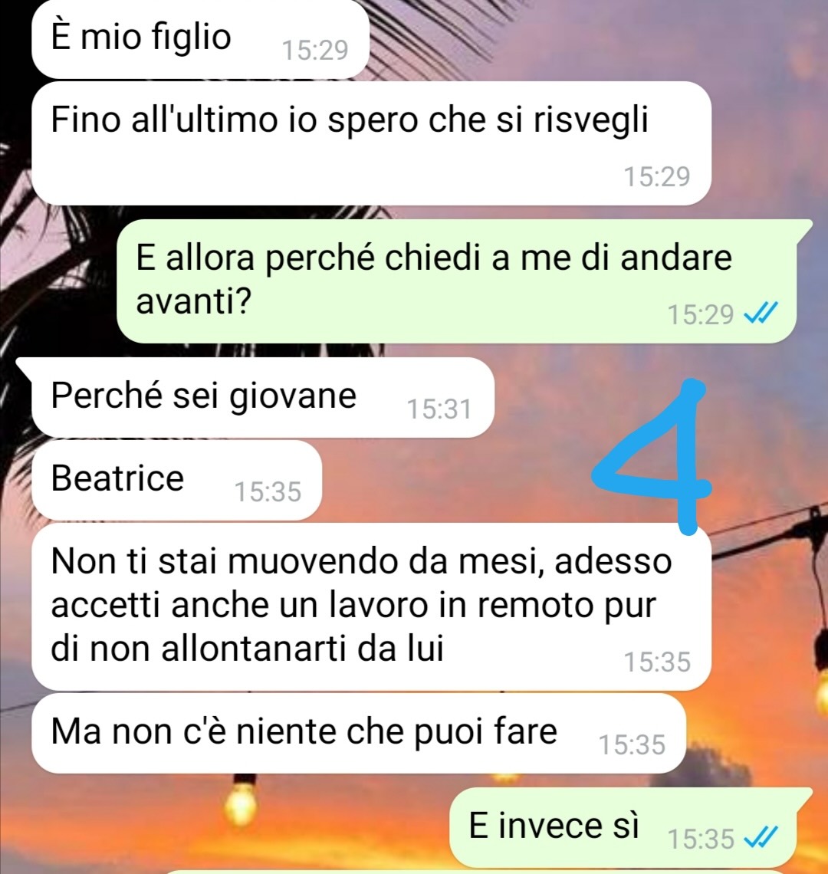
Task: Tap the 'È mio figlio' message bubble
Action: click(201, 38)
